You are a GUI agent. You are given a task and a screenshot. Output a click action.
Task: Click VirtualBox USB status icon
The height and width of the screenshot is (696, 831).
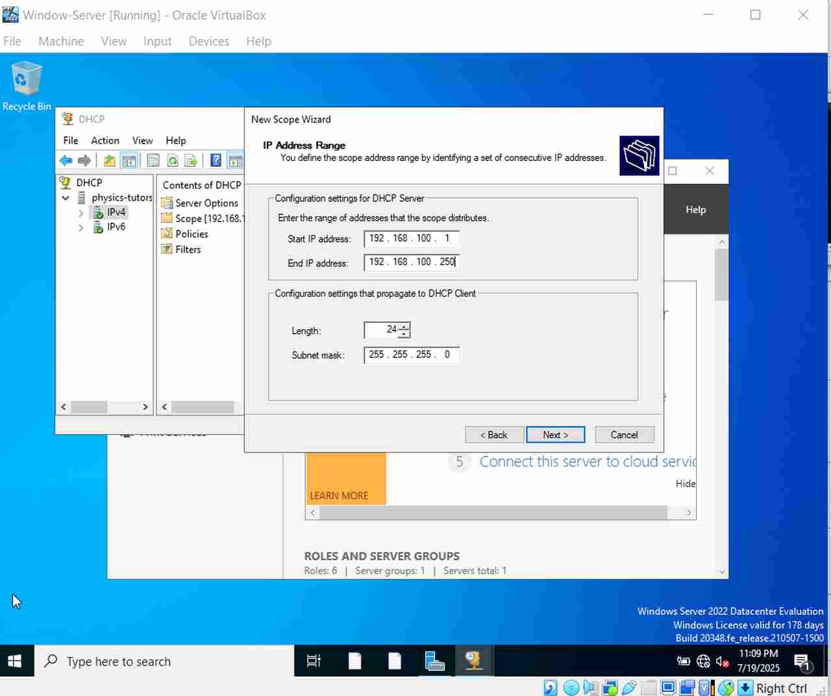(x=629, y=688)
